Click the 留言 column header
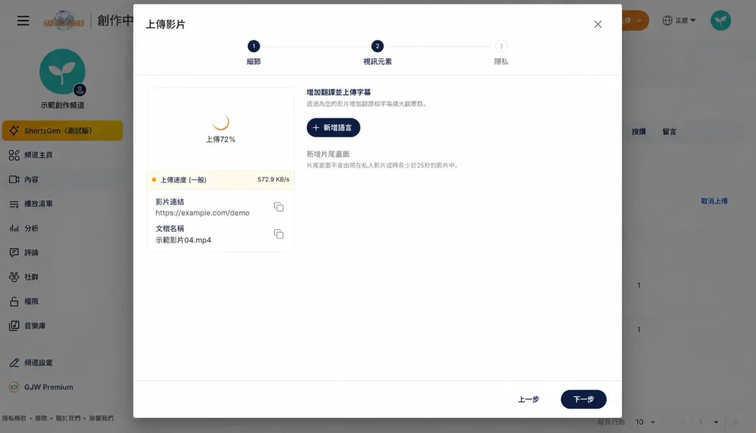Screen dimensions: 756x433 tap(669, 132)
